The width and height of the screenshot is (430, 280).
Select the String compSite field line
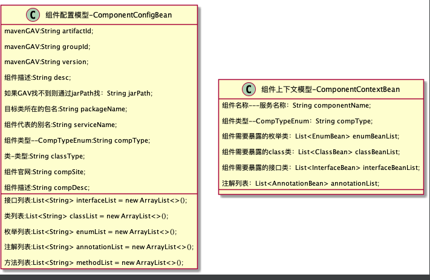pos(45,172)
